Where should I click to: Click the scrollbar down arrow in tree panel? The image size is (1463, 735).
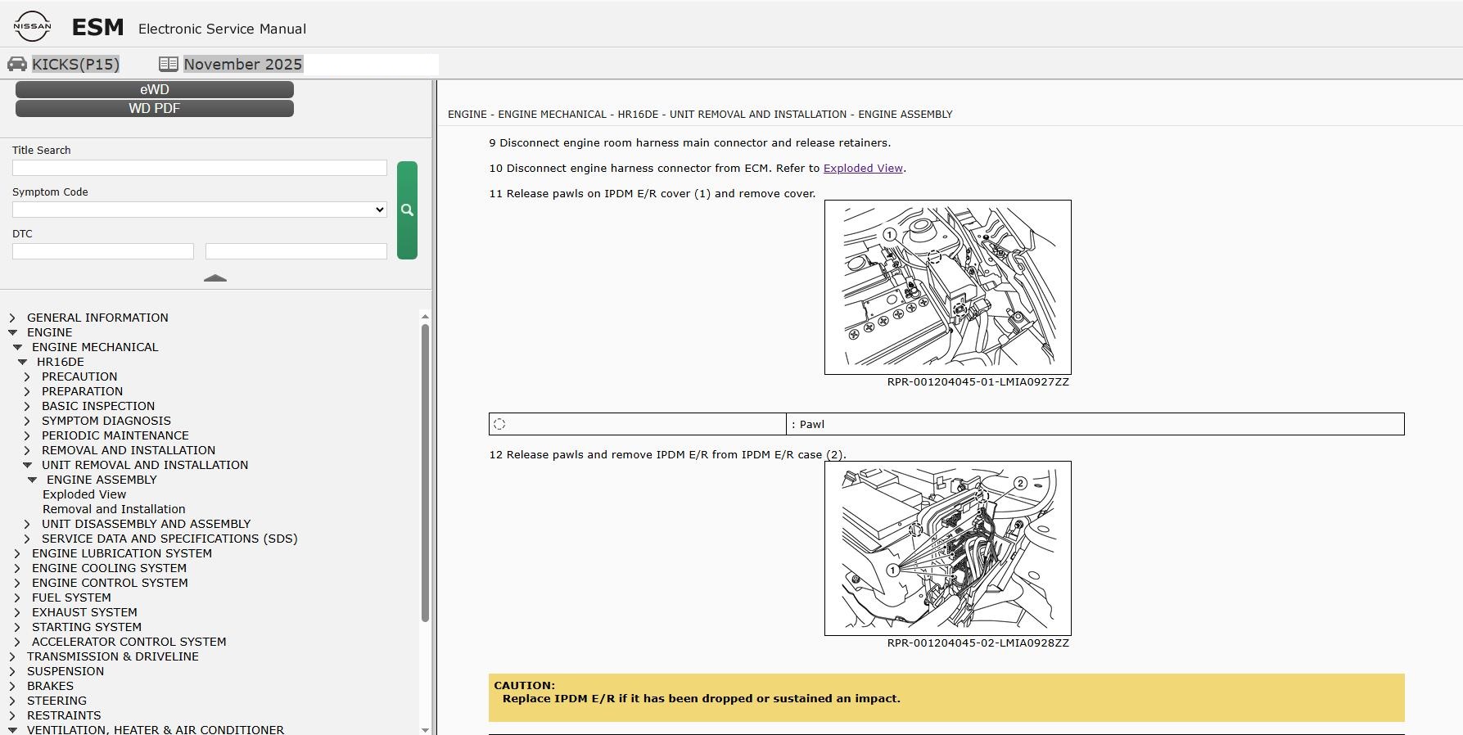[425, 729]
